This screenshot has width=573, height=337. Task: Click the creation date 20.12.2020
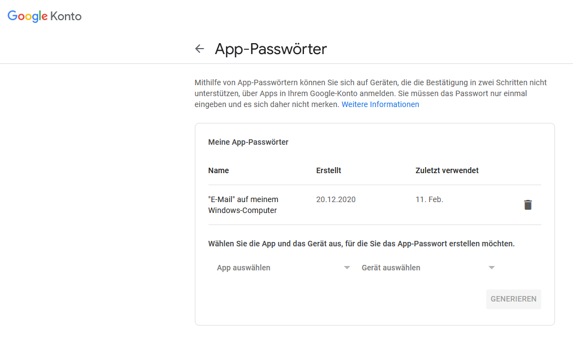(x=336, y=199)
